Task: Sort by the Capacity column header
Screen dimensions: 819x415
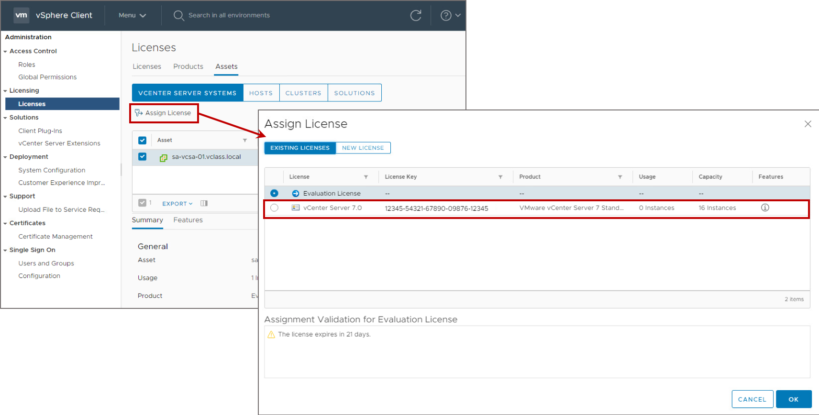Action: [710, 177]
